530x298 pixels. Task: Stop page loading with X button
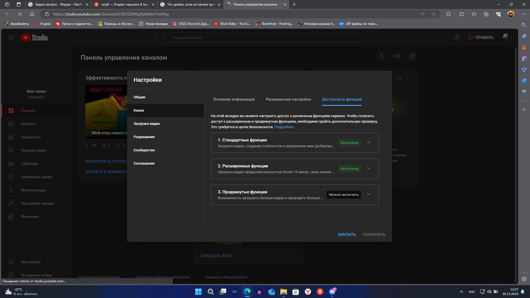click(x=20, y=14)
